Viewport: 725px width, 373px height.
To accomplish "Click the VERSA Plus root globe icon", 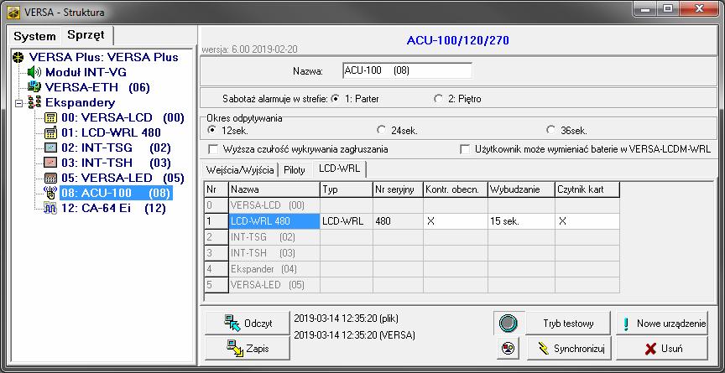I will (18, 57).
